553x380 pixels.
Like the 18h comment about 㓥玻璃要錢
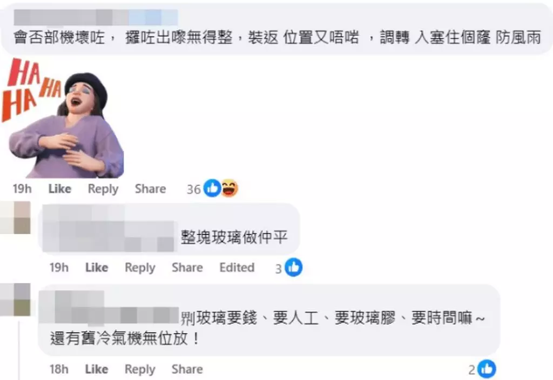97,369
